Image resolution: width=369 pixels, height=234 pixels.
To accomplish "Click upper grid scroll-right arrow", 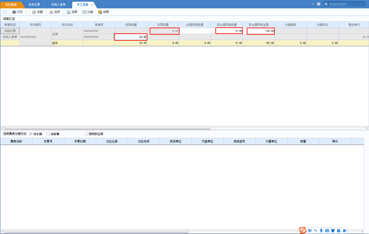I will 367,128.
